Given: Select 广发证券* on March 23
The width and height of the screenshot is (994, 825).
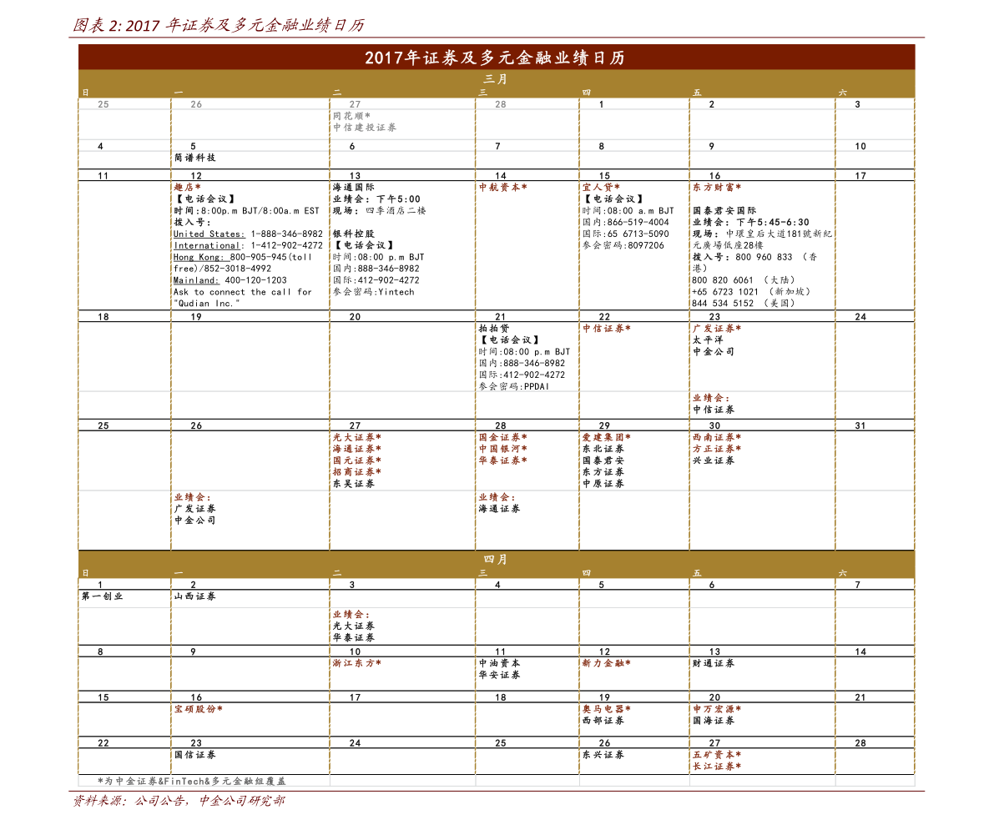Looking at the screenshot, I should [x=716, y=328].
